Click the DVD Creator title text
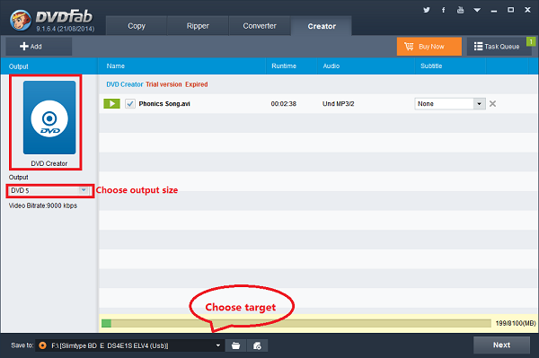 [125, 84]
